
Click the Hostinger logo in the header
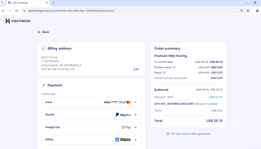click(x=18, y=21)
